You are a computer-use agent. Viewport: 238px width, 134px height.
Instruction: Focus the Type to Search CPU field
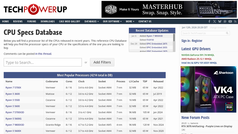[x=43, y=62]
